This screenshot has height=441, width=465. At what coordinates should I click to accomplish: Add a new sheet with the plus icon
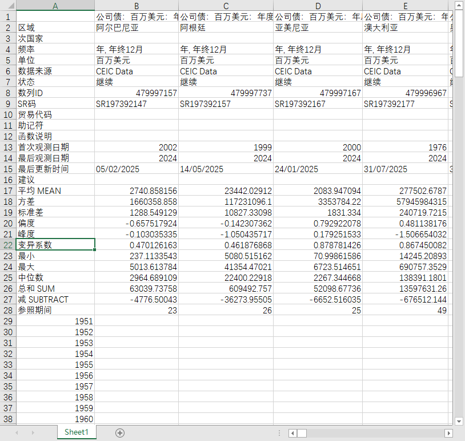coord(120,432)
